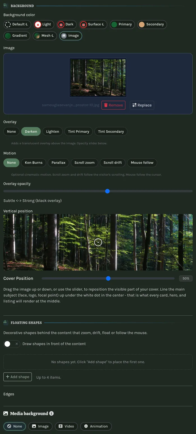Select the Gradient background option
Viewport: 196px width, 434px height.
[x=17, y=36]
